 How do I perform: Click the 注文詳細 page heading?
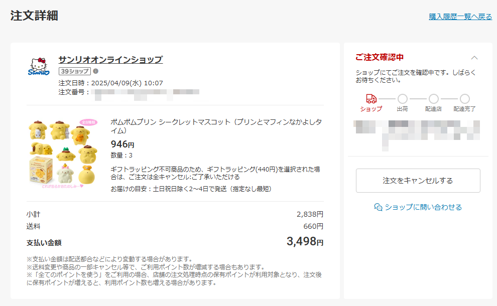34,16
